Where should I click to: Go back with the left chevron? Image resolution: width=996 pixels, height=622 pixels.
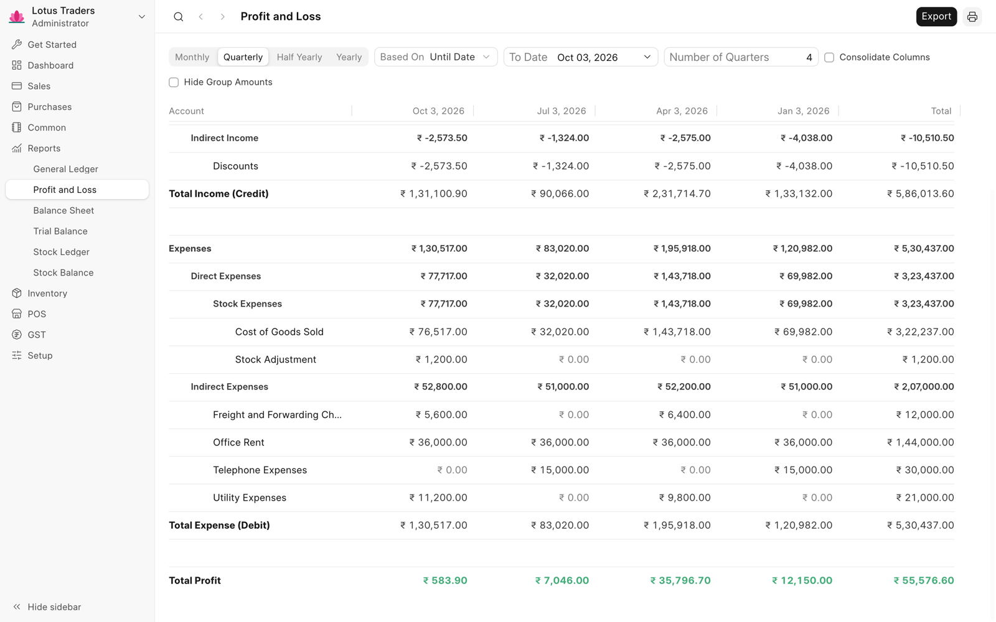(x=201, y=17)
